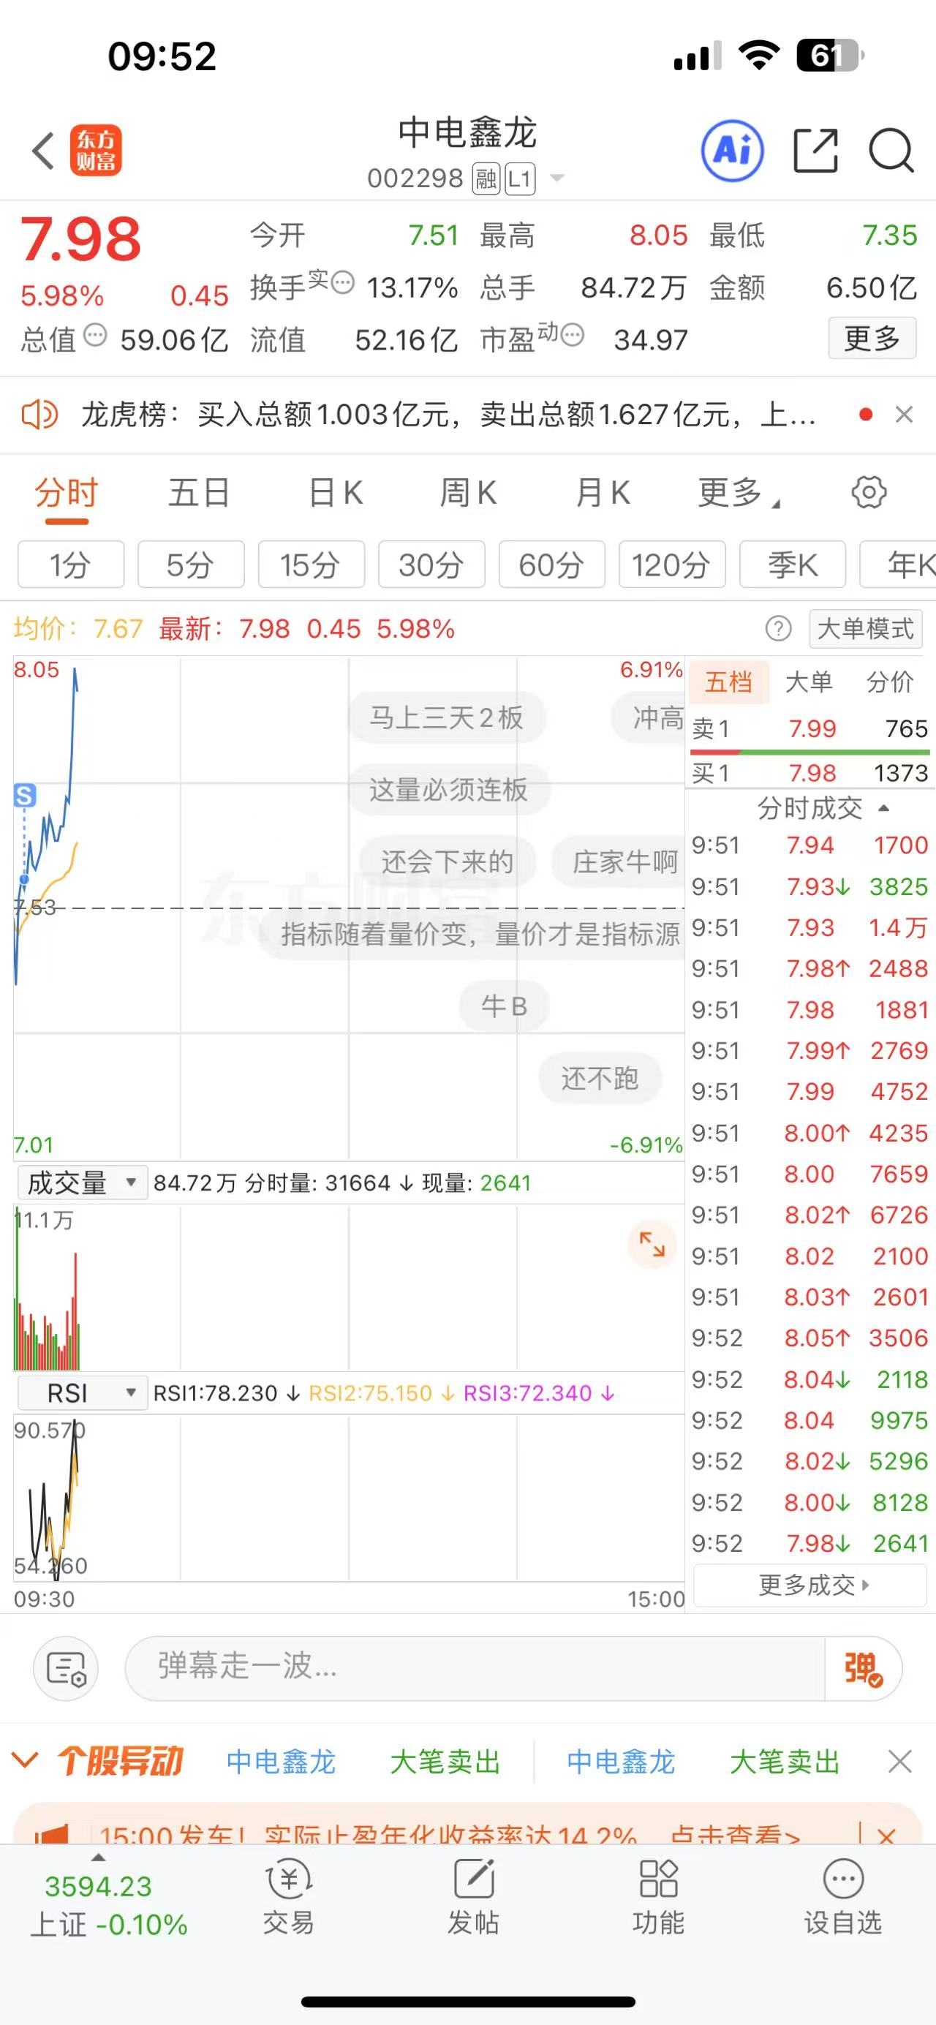The width and height of the screenshot is (936, 2025).
Task: Switch to 月K chart tab
Action: (603, 494)
